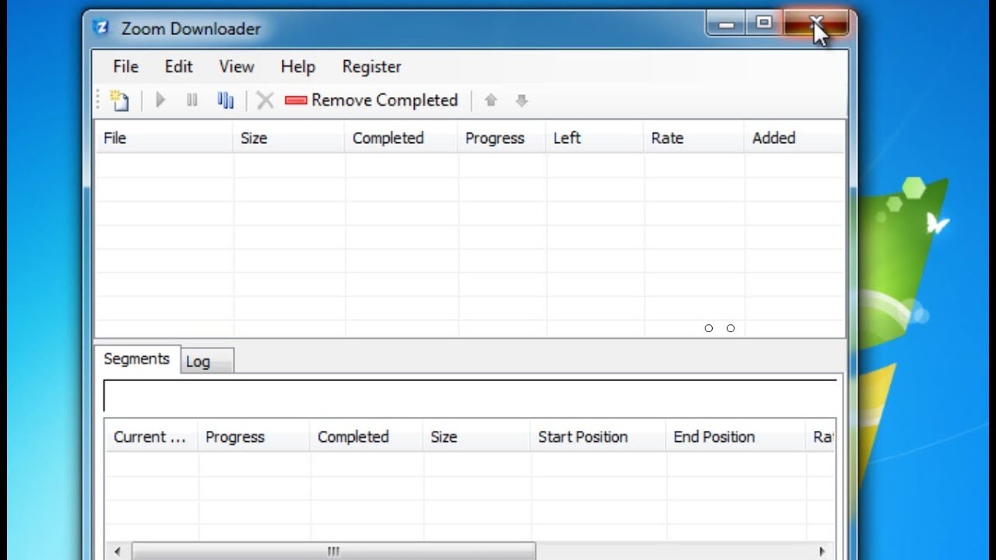
Task: Click the horizontal scrollbar right arrow
Action: [822, 551]
